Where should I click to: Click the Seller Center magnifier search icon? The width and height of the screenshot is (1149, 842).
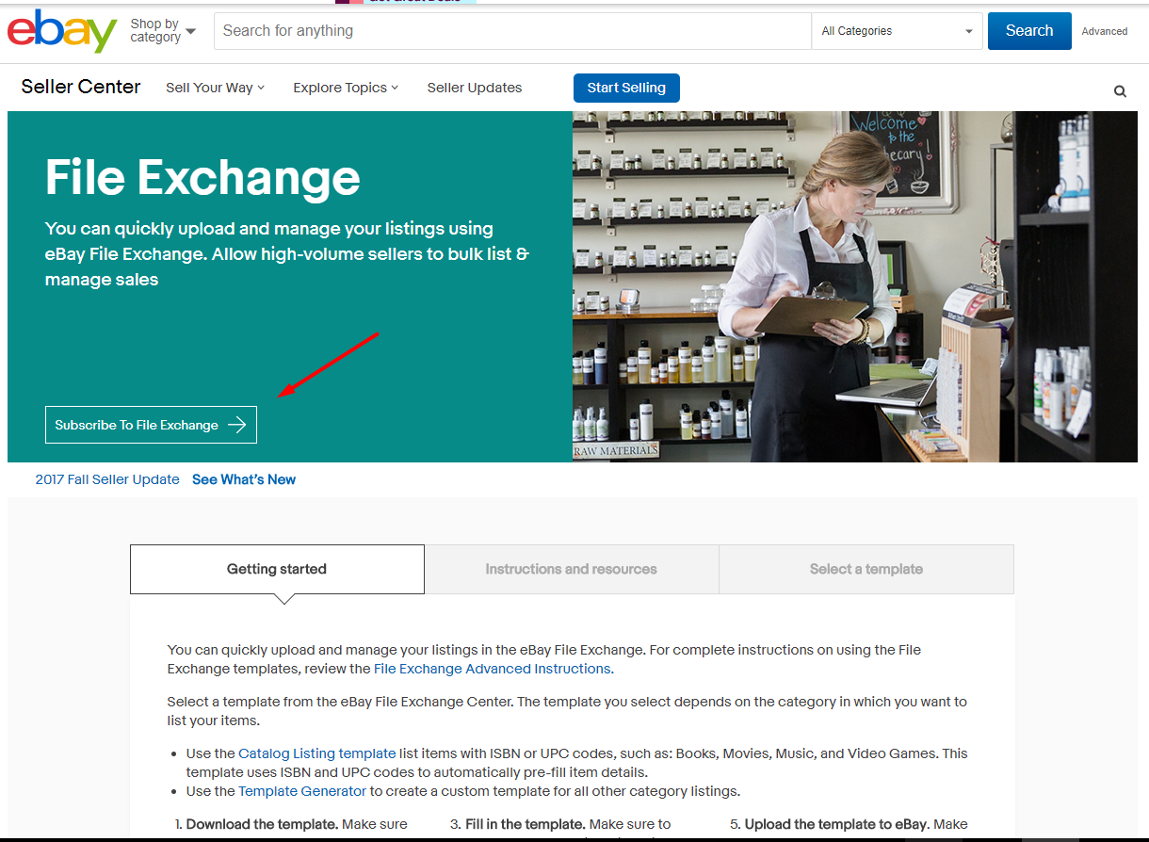[x=1120, y=91]
